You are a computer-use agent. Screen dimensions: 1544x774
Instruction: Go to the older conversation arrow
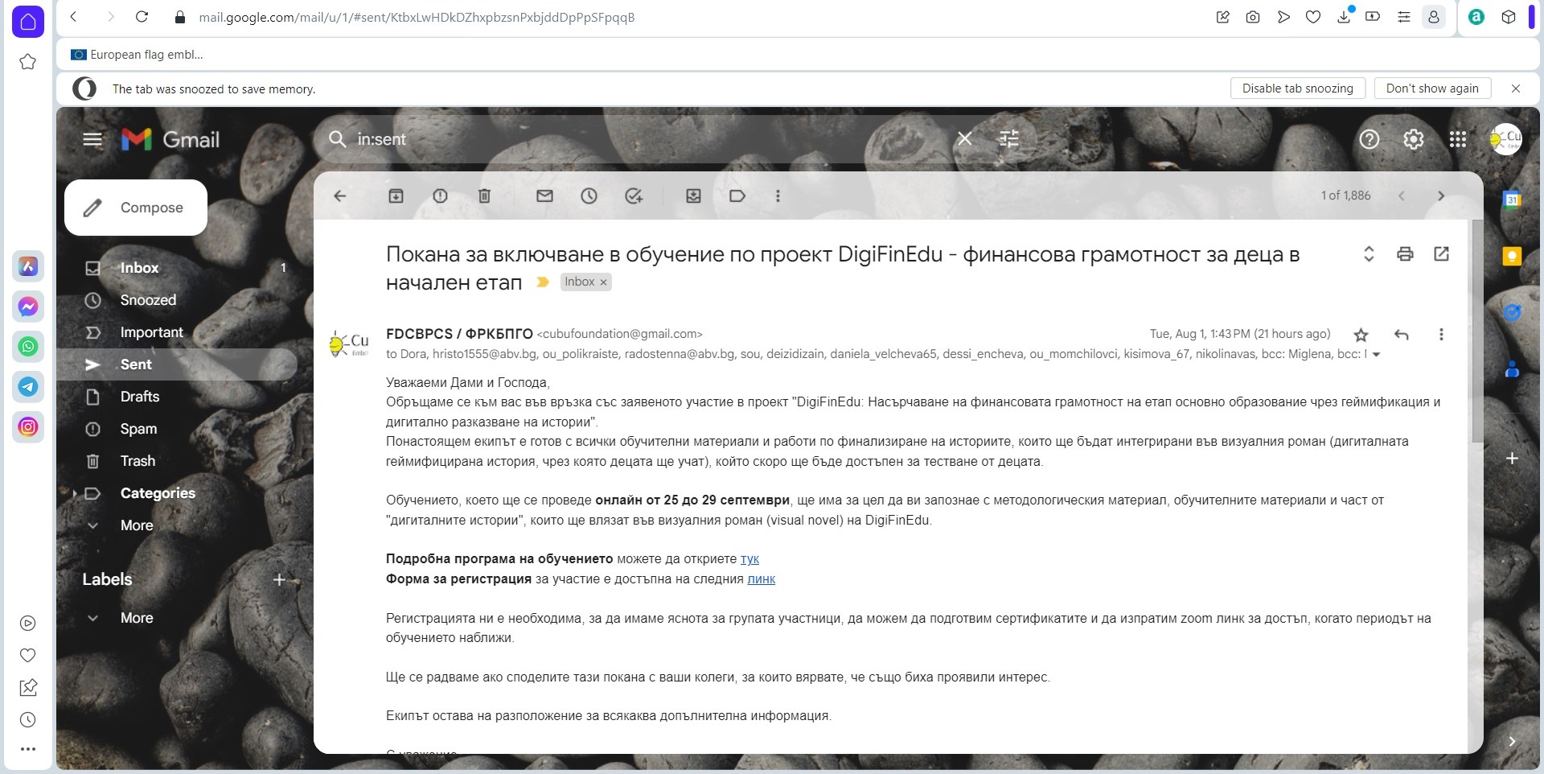[x=1440, y=196]
